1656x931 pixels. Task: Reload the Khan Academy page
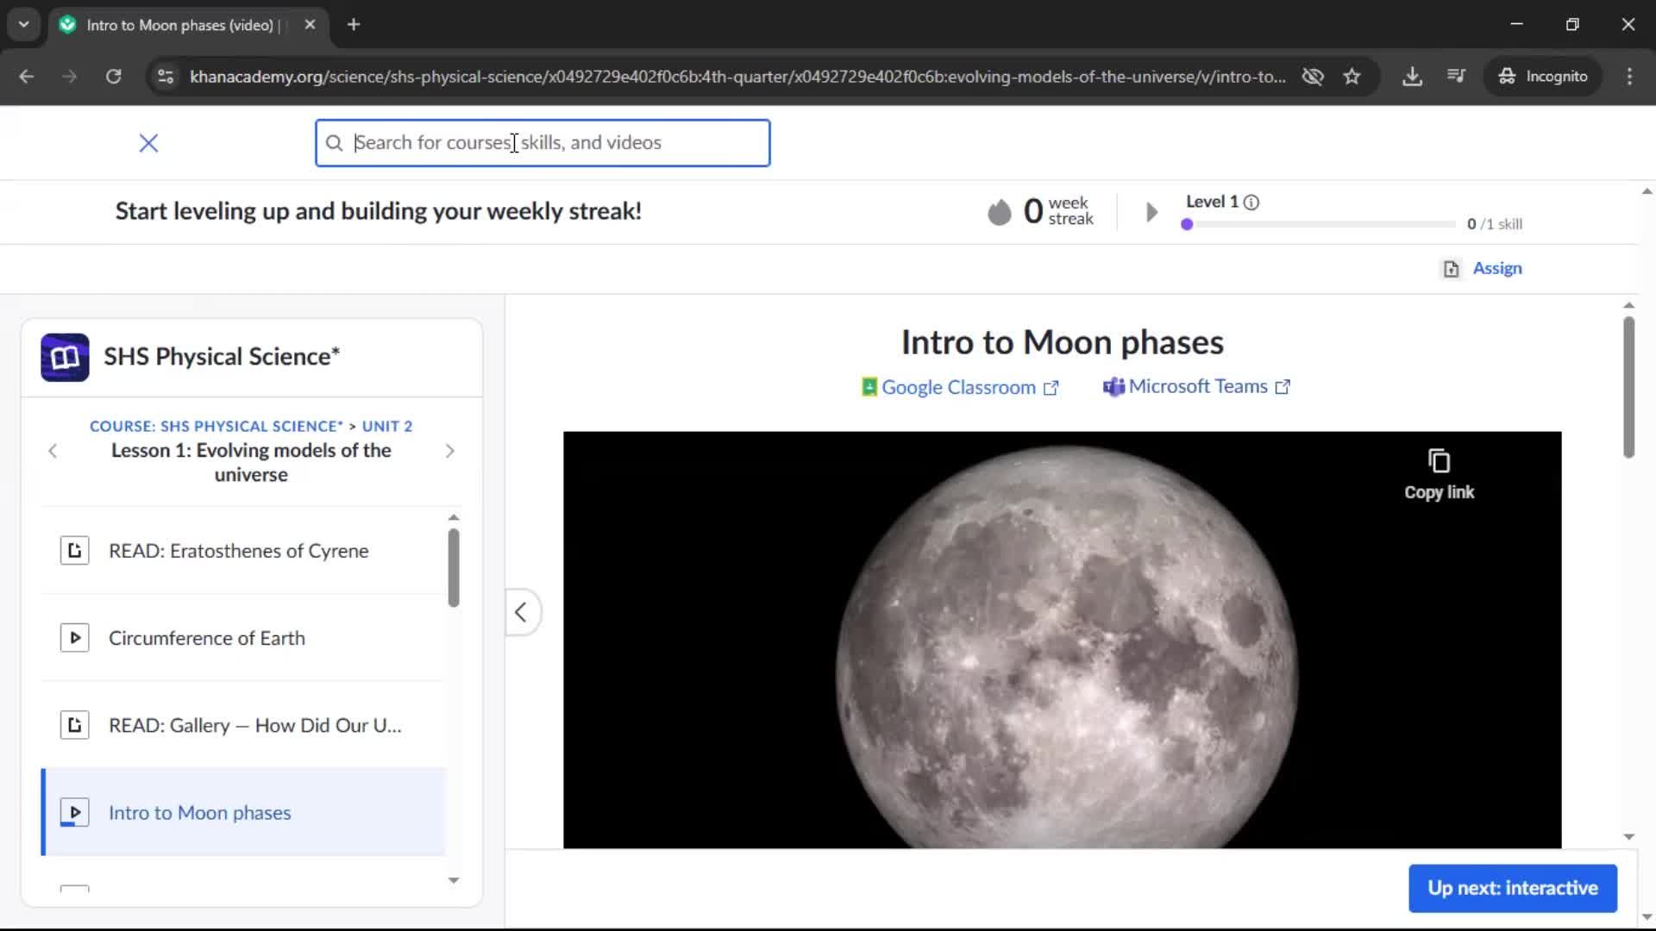(x=113, y=76)
